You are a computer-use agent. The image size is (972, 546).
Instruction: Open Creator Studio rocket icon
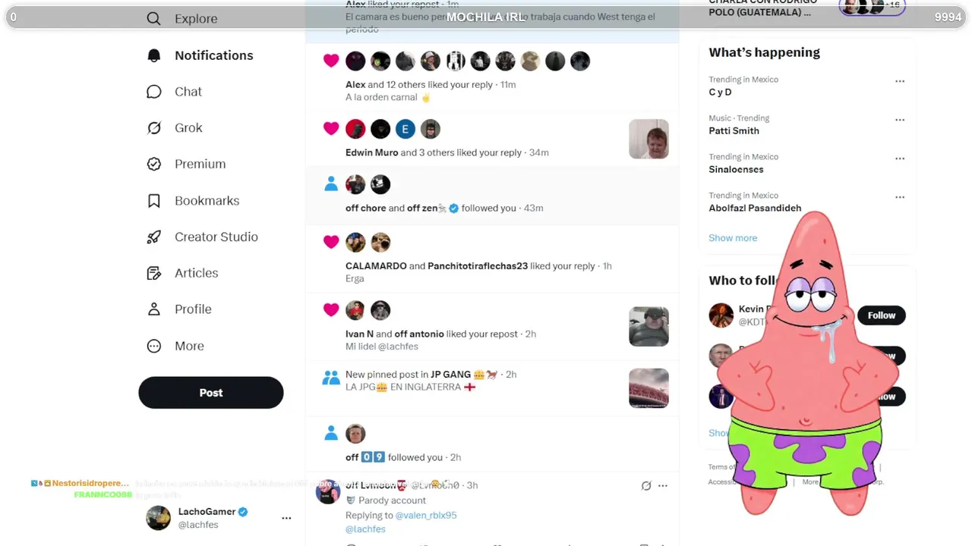(154, 237)
